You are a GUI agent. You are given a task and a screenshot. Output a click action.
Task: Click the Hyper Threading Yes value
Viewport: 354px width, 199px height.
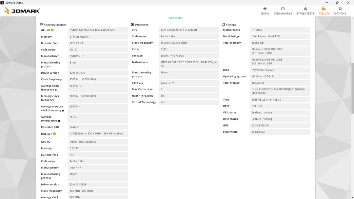(189, 96)
